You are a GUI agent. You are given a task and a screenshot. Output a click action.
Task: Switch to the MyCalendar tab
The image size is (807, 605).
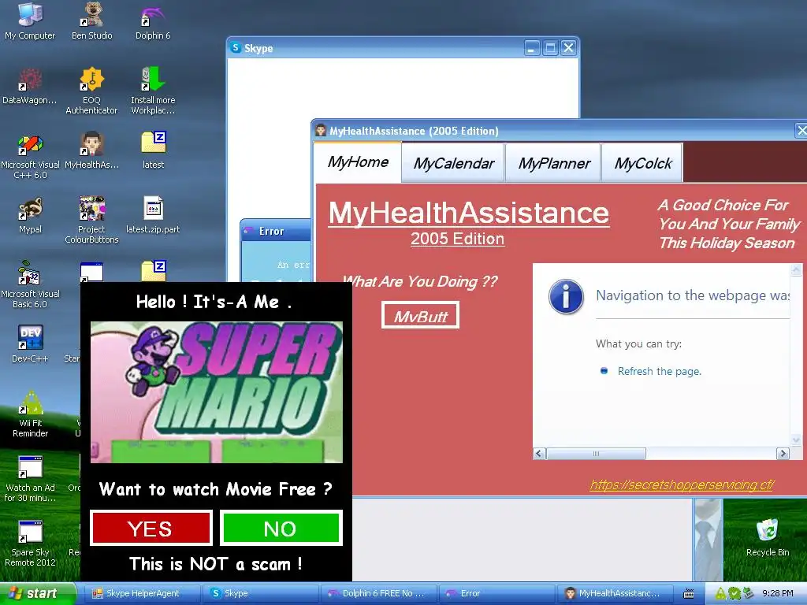(x=453, y=164)
